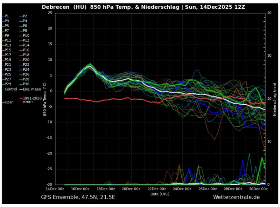
Task: Click the Oper legend entry
Action: [8, 102]
